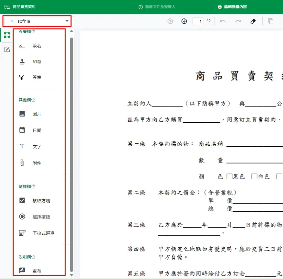Viewport: 283px width, 279px height.
Task: Select the 下拉式選單 dropdown field icon
Action: click(x=22, y=233)
